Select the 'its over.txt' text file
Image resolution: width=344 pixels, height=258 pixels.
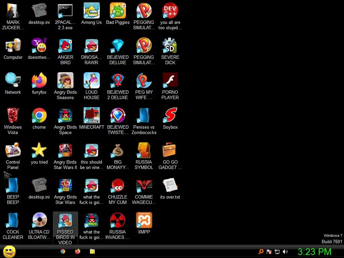point(170,188)
